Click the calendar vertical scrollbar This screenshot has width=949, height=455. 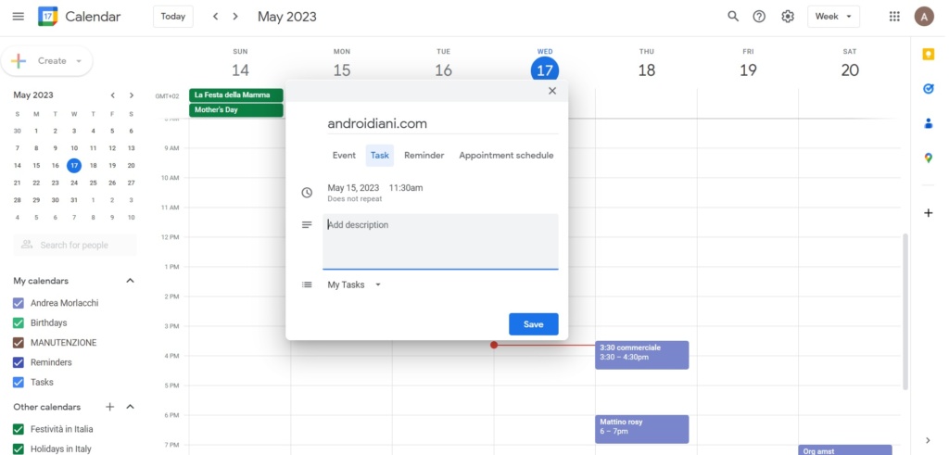pyautogui.click(x=905, y=311)
